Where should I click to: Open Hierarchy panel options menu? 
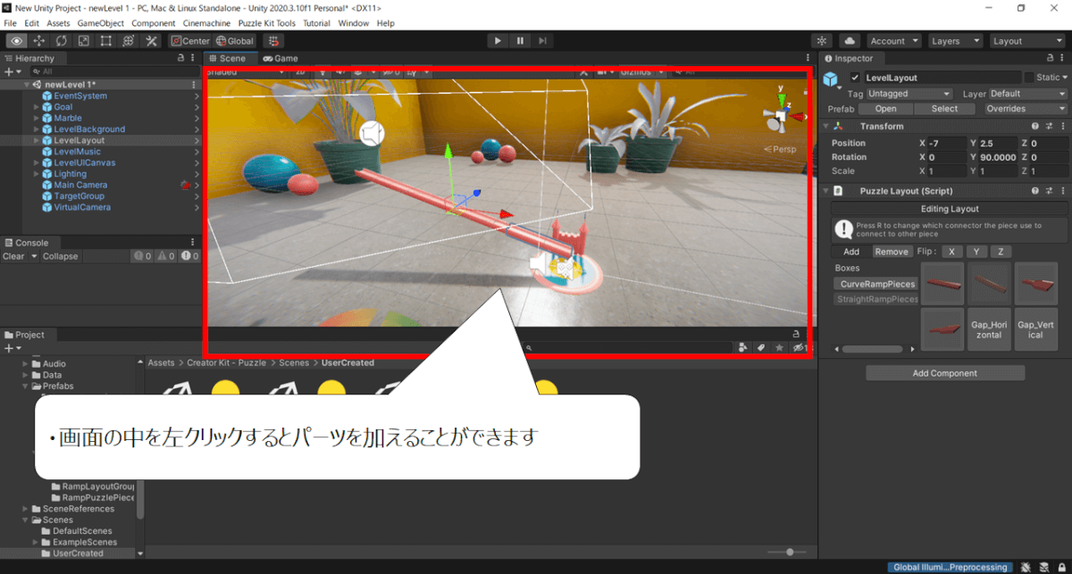[193, 58]
